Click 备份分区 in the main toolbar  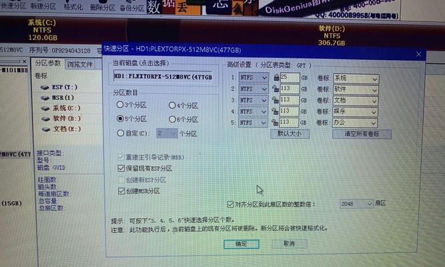tap(132, 8)
